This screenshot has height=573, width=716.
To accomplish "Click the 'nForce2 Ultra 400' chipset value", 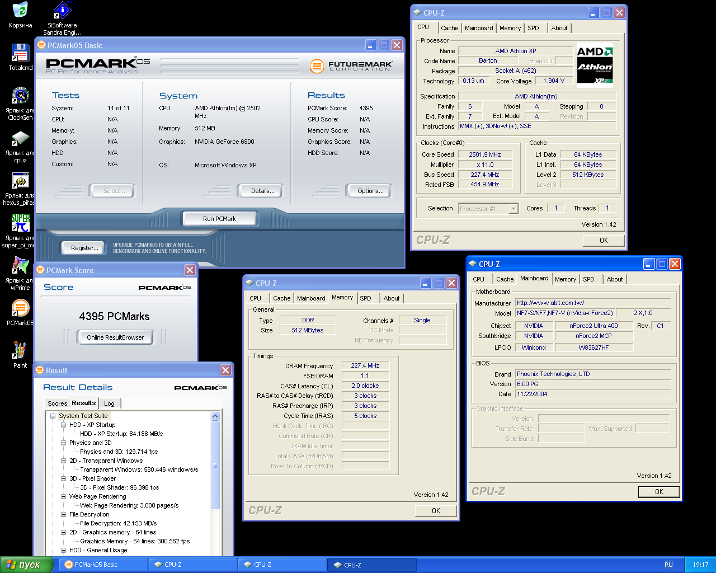I will [x=593, y=326].
